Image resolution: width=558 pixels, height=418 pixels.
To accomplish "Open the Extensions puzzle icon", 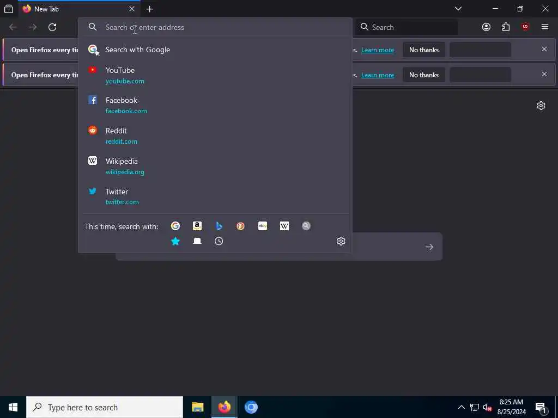I will pos(506,27).
